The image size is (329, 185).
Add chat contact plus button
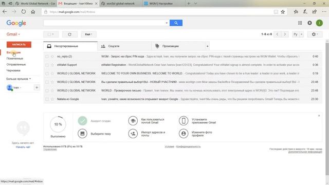(x=36, y=88)
